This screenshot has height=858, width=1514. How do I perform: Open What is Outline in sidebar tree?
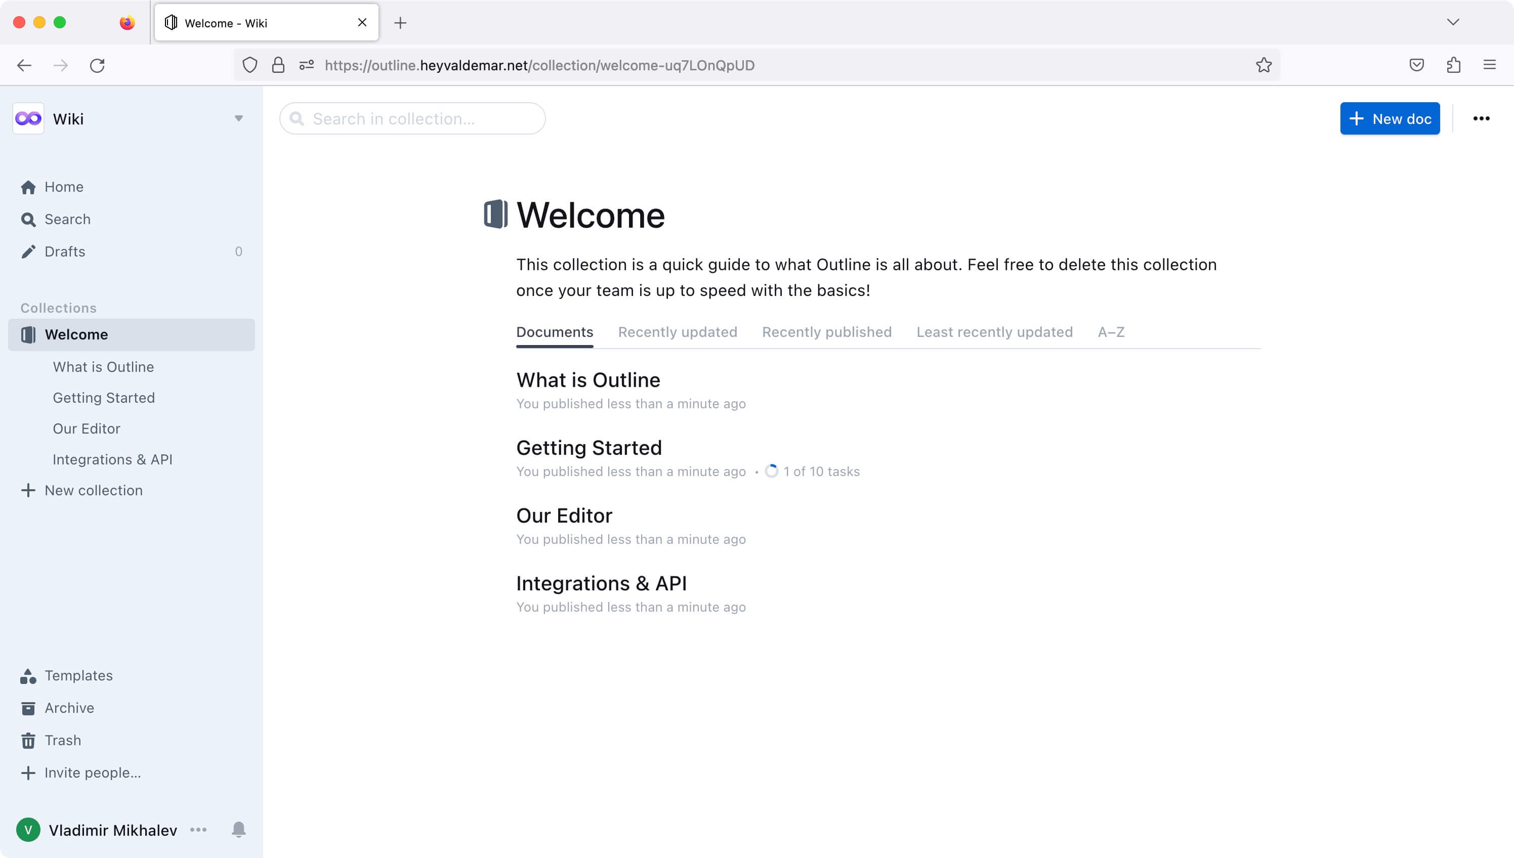(x=103, y=367)
